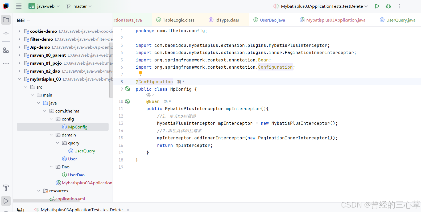The height and width of the screenshot is (212, 421).
Task: Open the master branch dropdown
Action: click(90, 6)
